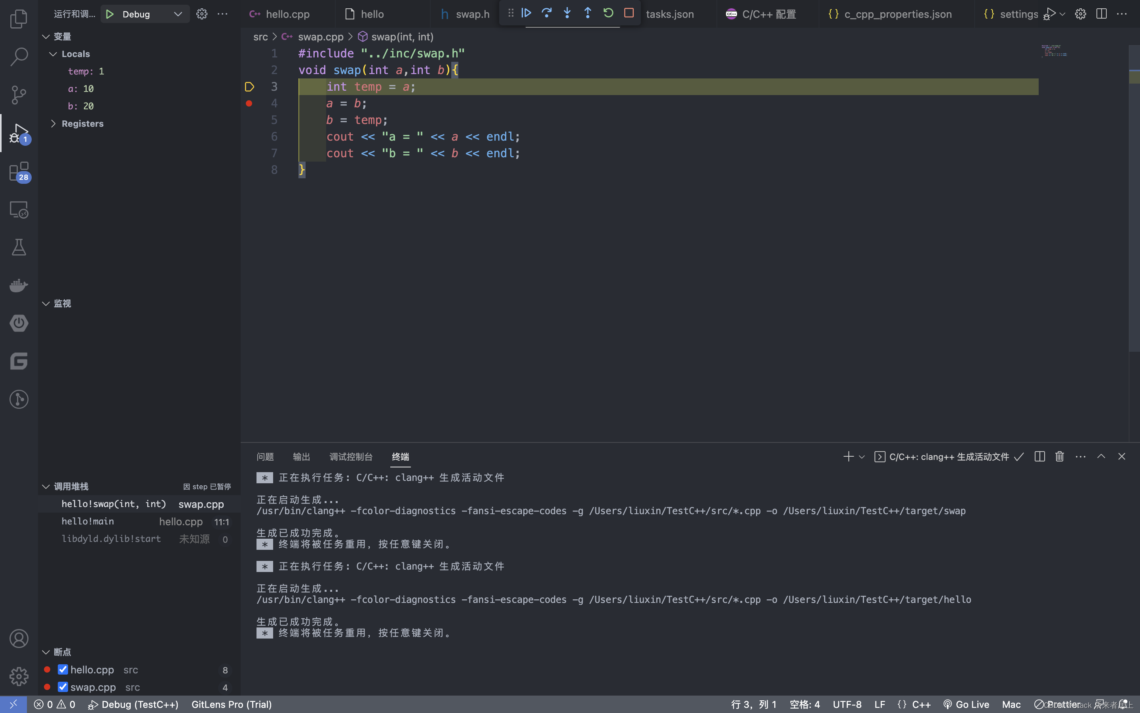Open debug configuration dropdown
This screenshot has width=1140, height=713.
pos(178,14)
